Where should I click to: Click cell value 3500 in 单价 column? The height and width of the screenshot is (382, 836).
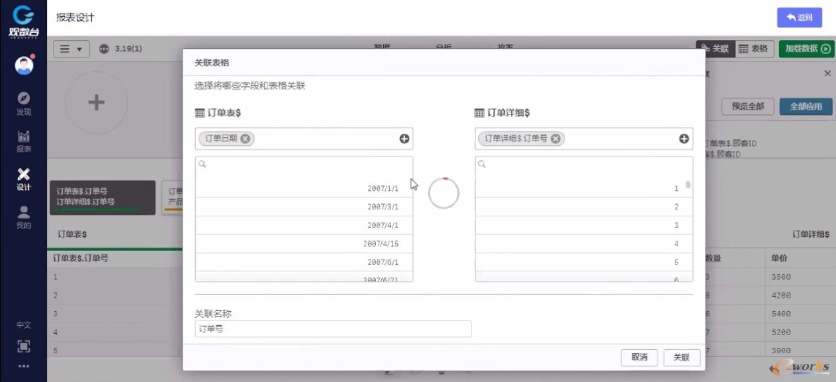(780, 276)
